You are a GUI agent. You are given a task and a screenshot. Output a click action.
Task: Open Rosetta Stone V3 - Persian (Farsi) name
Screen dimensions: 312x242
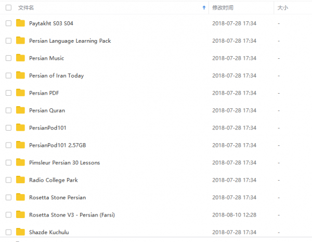[x=72, y=215]
